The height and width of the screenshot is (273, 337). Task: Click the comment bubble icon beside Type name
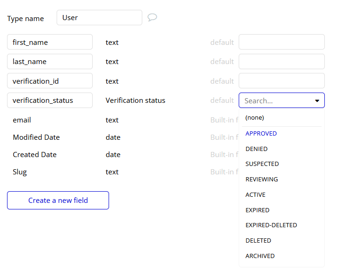[152, 17]
